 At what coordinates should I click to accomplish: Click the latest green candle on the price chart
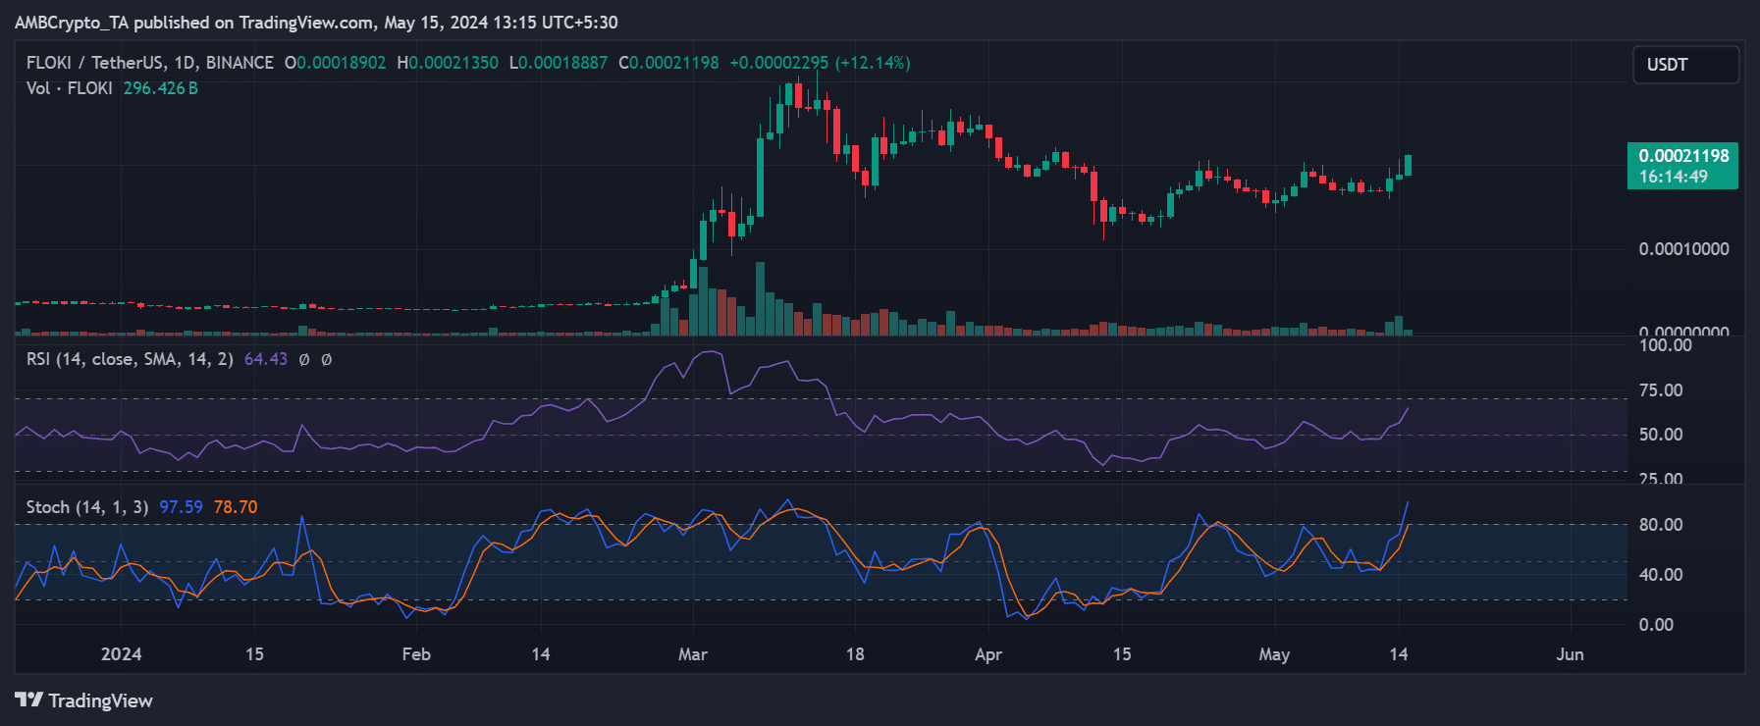[x=1409, y=165]
